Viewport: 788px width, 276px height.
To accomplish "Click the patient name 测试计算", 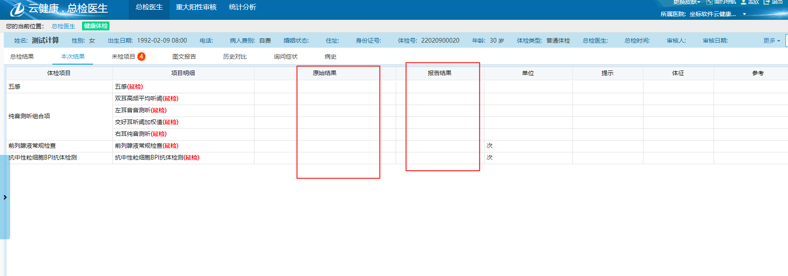I will pyautogui.click(x=45, y=41).
